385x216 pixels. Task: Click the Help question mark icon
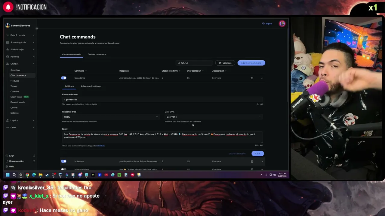click(x=8, y=166)
